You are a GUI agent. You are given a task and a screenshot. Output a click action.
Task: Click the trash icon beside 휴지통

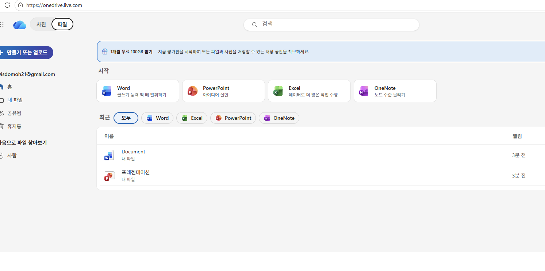pyautogui.click(x=1, y=126)
